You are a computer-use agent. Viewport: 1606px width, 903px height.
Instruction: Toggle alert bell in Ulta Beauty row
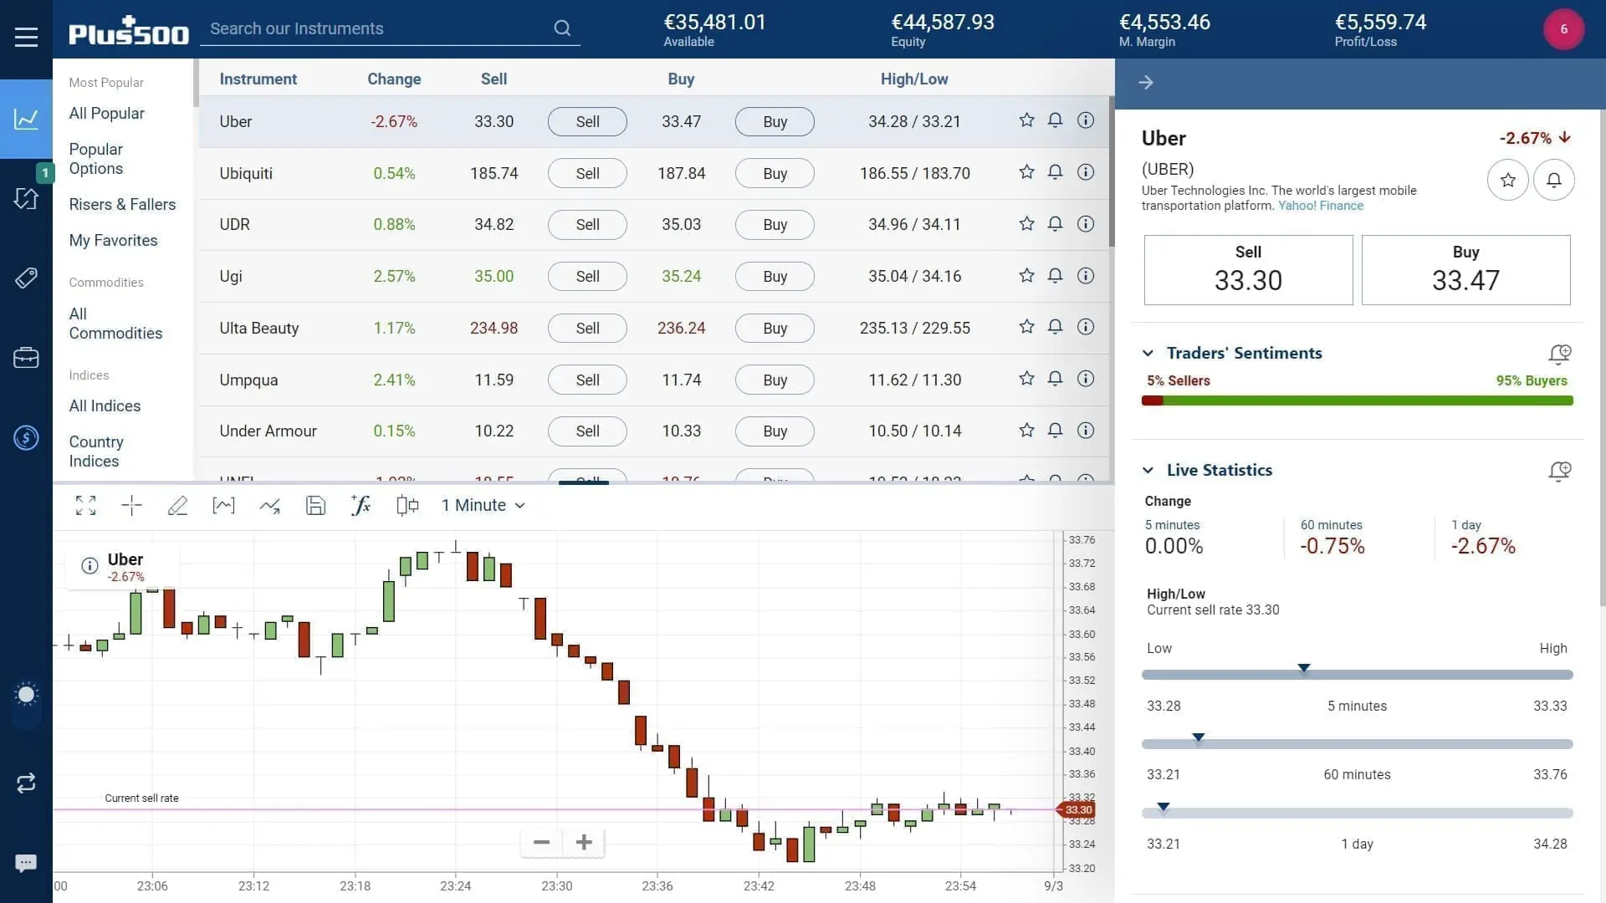pyautogui.click(x=1056, y=327)
